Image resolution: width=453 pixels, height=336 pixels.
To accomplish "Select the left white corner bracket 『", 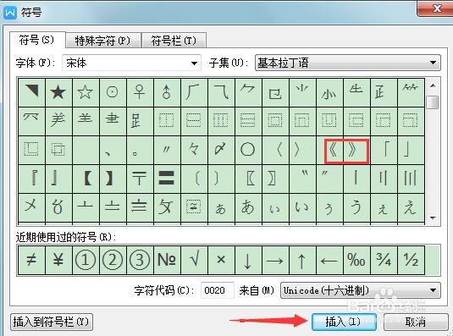I will click(x=32, y=179).
